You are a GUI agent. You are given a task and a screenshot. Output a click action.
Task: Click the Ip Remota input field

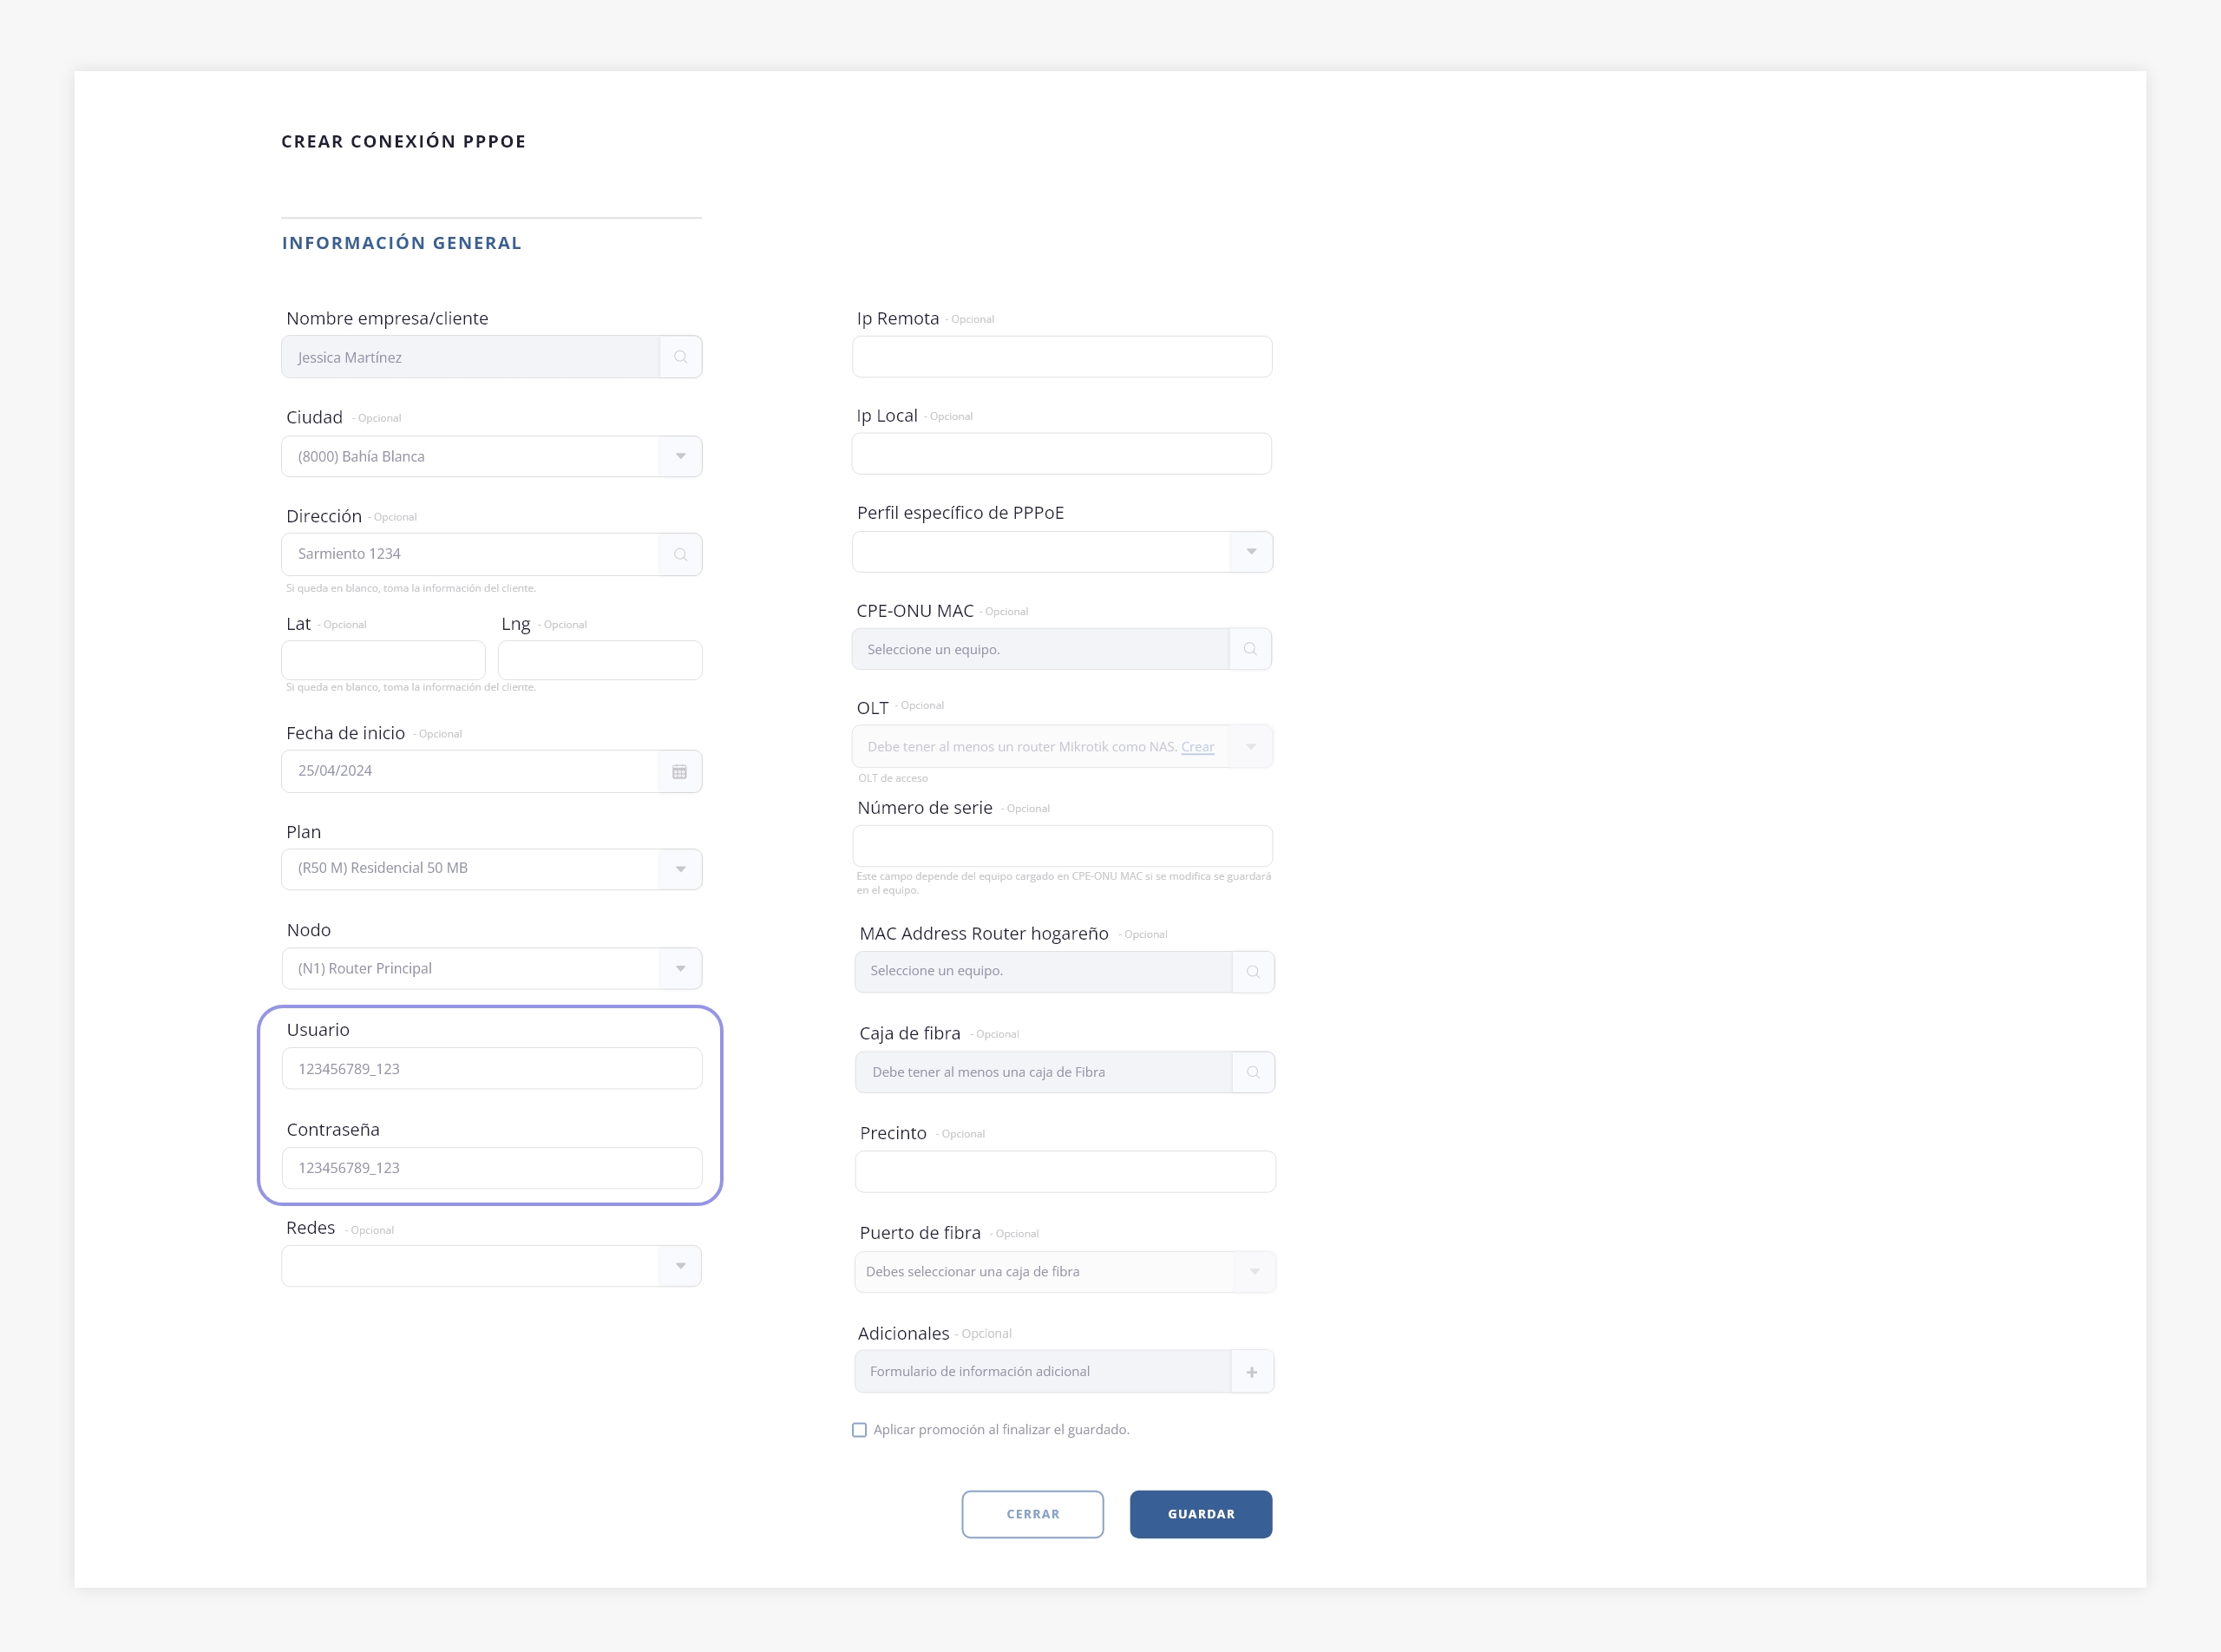1061,357
